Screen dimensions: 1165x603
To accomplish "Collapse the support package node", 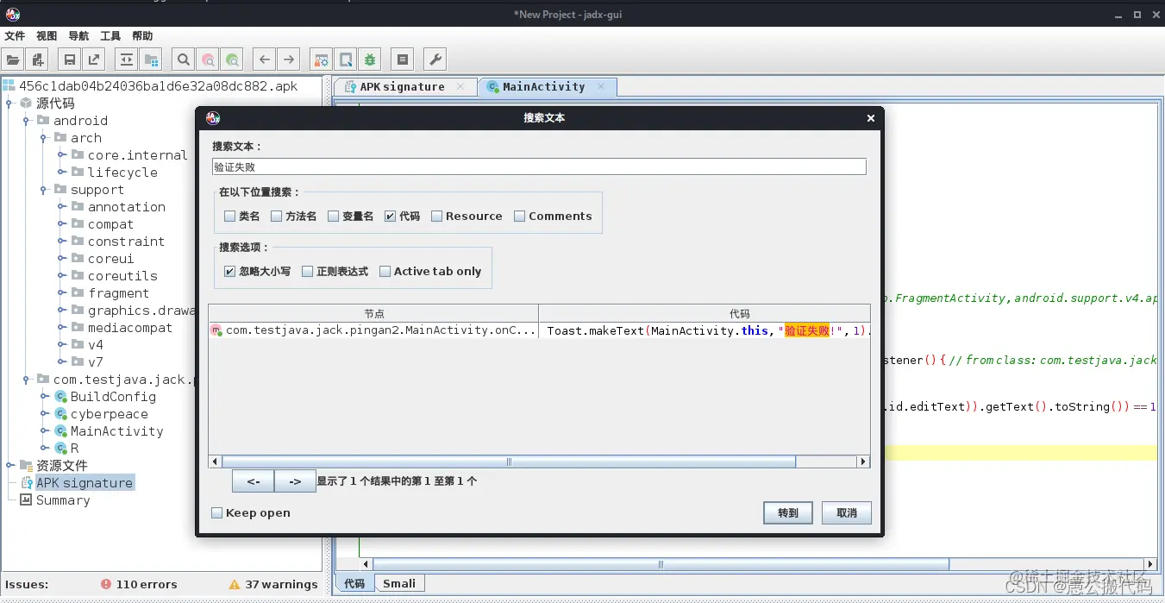I will pyautogui.click(x=44, y=190).
